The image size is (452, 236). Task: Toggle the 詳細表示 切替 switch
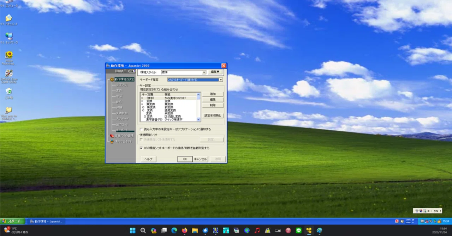132,71
